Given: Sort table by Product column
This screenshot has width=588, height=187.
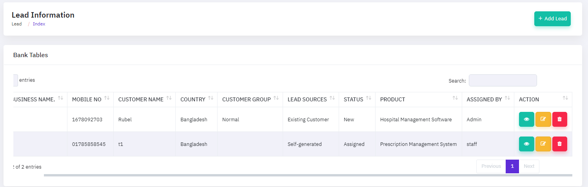Looking at the screenshot, I should tap(455, 99).
